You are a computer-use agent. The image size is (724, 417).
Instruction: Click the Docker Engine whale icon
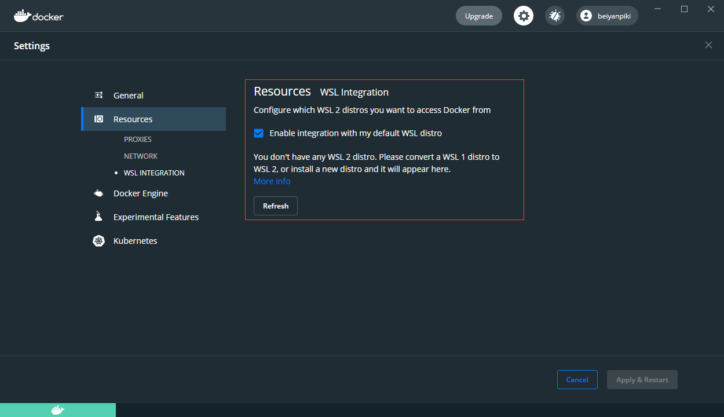pyautogui.click(x=99, y=193)
